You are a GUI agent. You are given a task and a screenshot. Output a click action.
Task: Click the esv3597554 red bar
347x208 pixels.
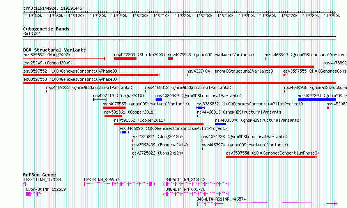[271, 157]
